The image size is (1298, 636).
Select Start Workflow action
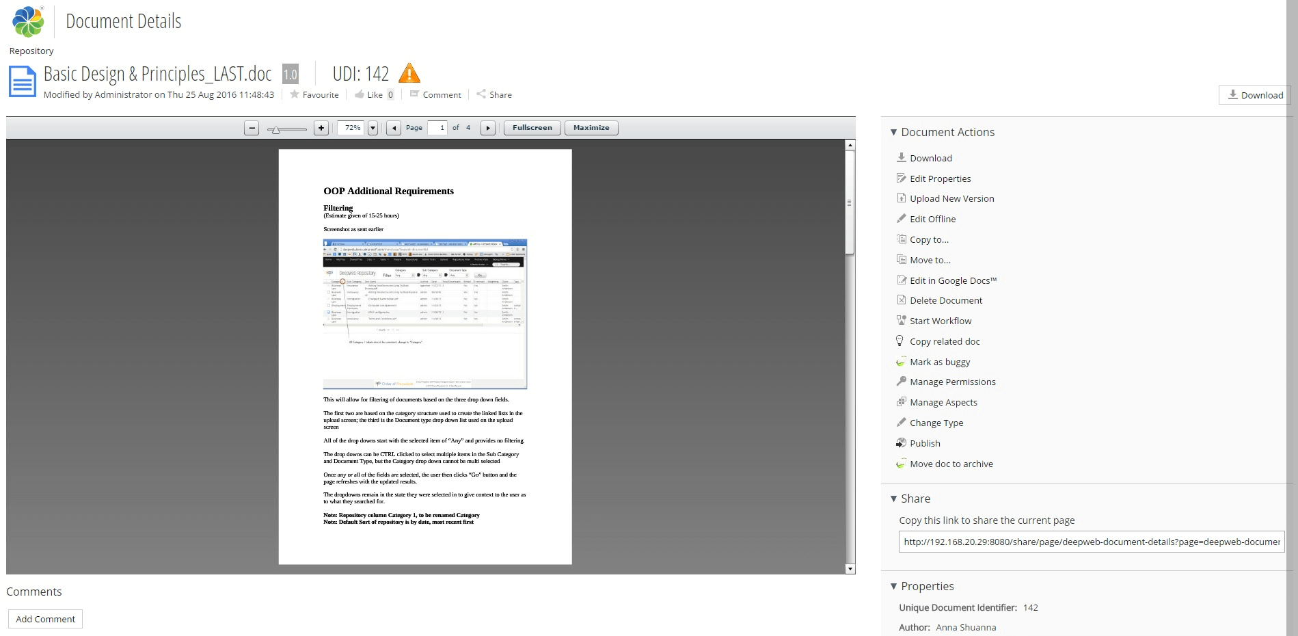click(941, 321)
